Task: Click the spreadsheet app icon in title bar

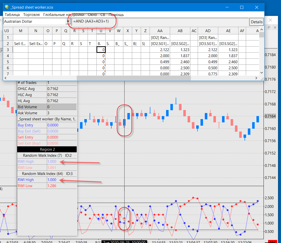Action: (x=7, y=7)
